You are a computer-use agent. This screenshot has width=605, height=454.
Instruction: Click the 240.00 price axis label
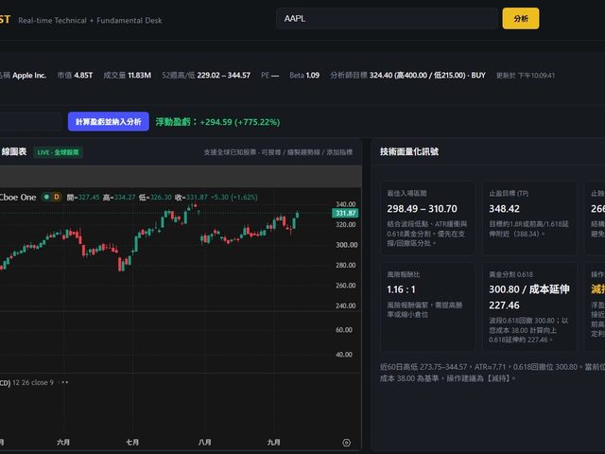[x=346, y=306]
